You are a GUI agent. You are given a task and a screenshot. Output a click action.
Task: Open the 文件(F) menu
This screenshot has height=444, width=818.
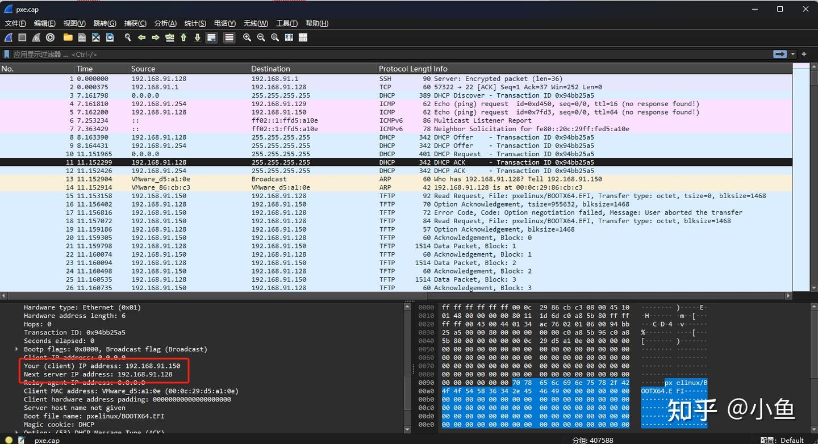click(x=15, y=23)
